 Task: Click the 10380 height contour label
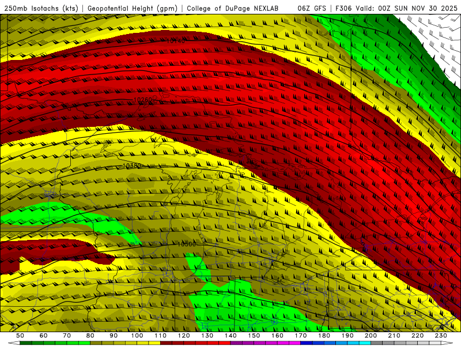click(131, 166)
